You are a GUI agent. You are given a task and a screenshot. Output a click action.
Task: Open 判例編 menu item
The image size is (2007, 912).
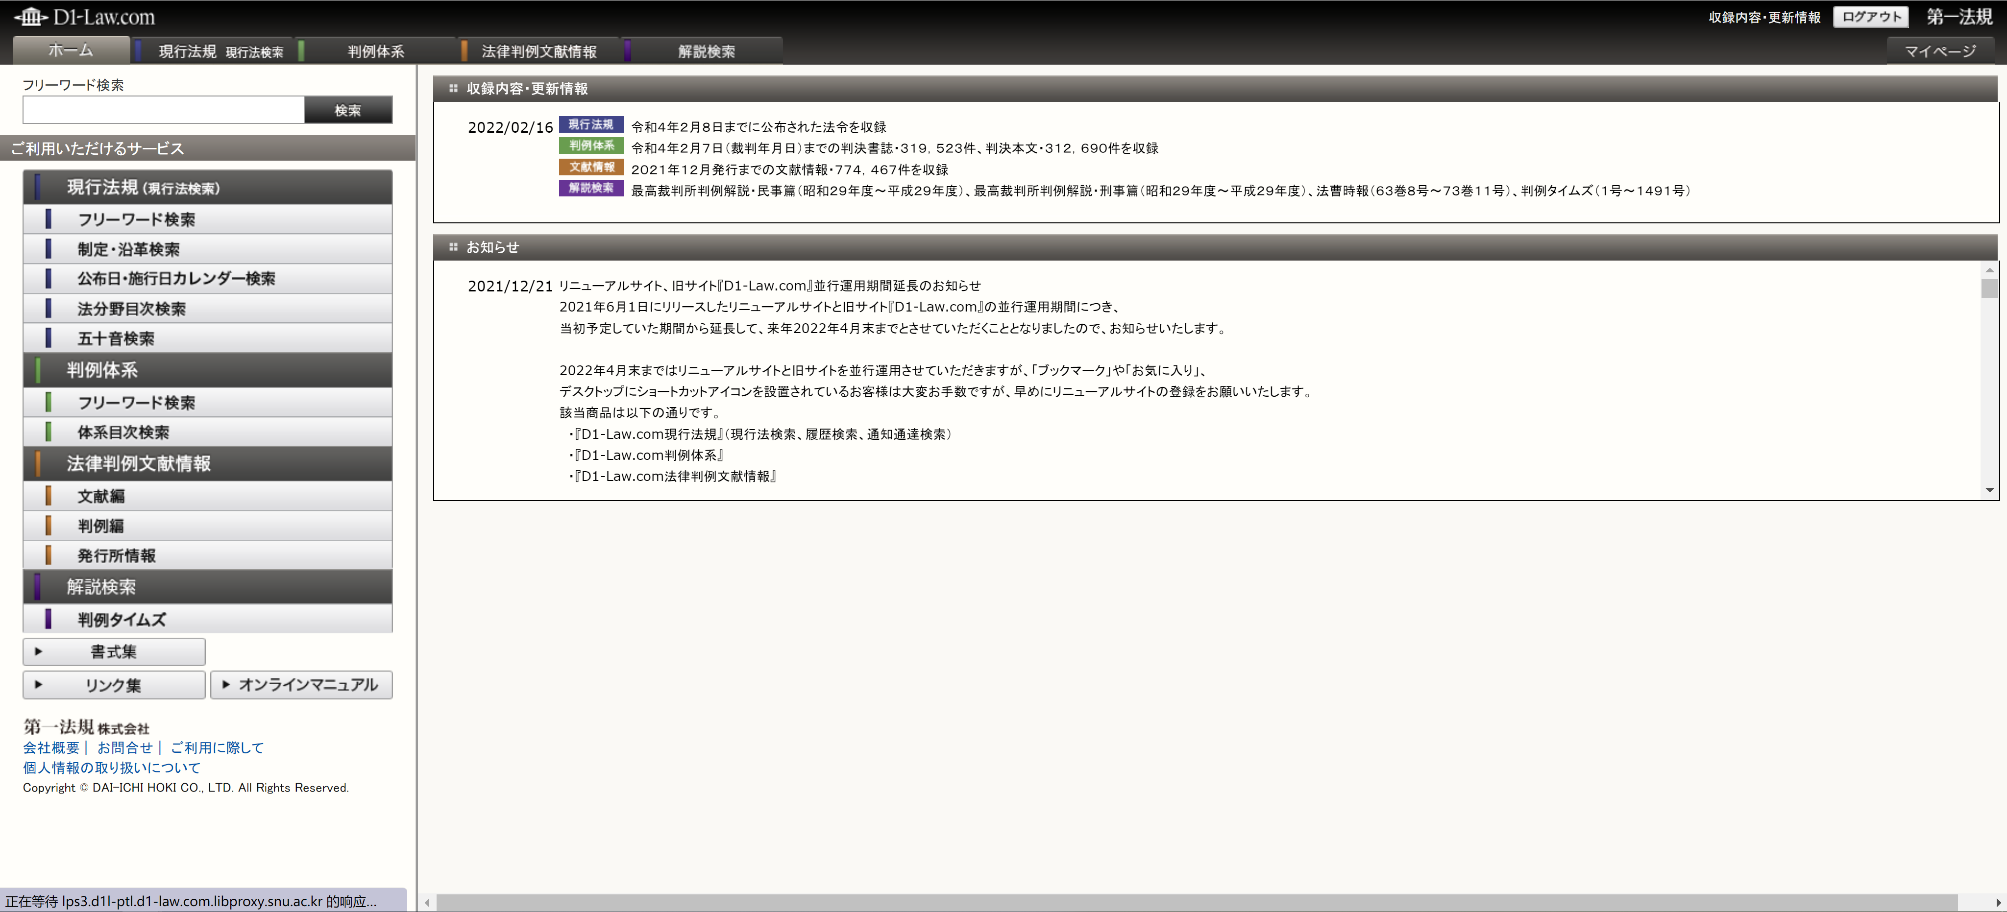pyautogui.click(x=207, y=526)
